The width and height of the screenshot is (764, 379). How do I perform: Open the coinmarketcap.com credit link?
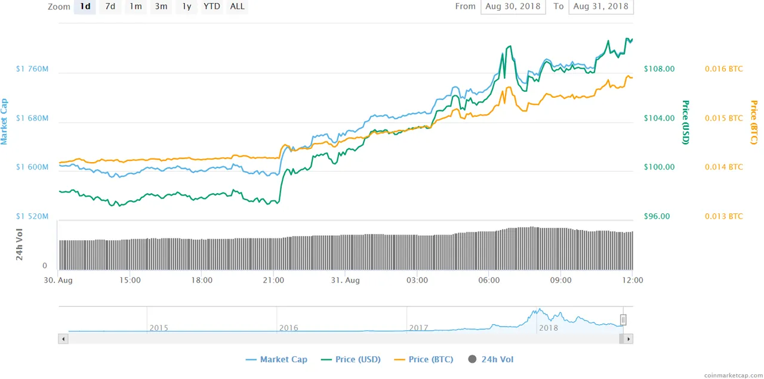tap(733, 375)
